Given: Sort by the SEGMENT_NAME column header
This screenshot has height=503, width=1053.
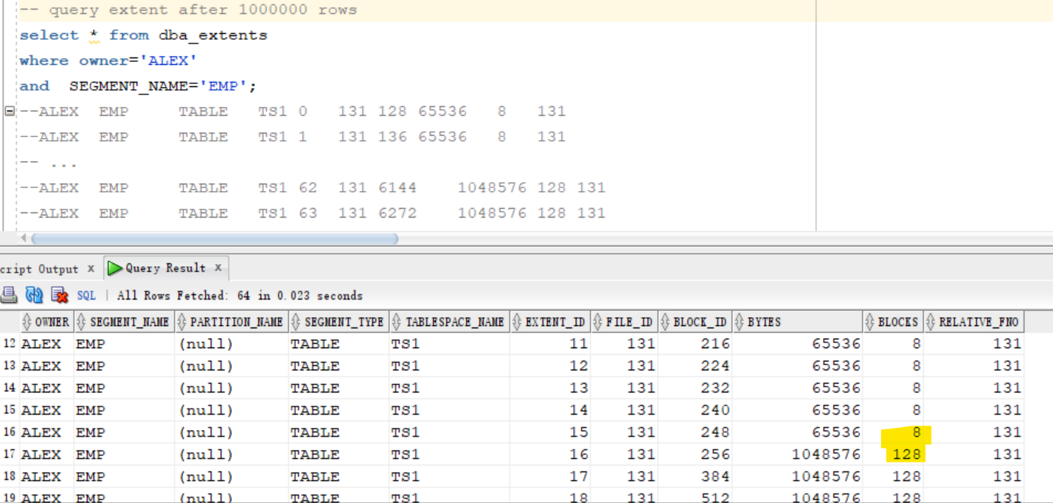Looking at the screenshot, I should point(125,322).
